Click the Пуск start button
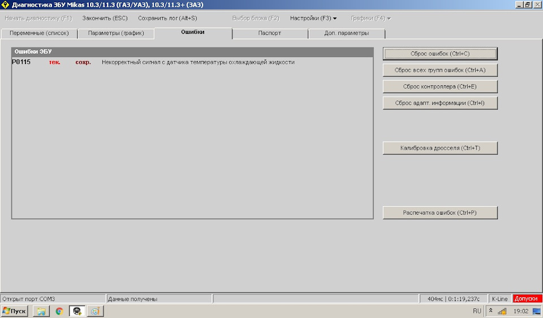The height and width of the screenshot is (318, 543). (15, 311)
